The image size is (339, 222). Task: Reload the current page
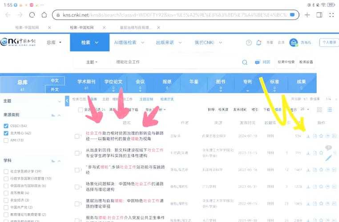pyautogui.click(x=32, y=15)
